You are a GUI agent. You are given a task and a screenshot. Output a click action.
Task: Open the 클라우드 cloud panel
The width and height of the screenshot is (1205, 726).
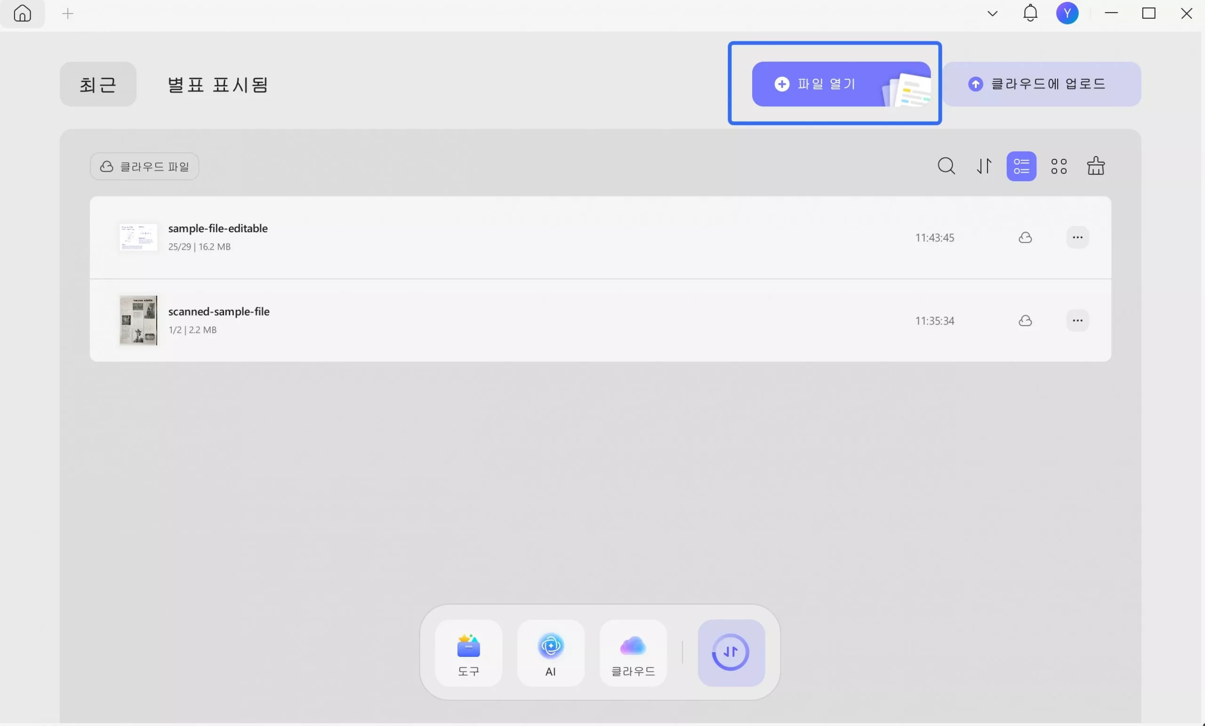pyautogui.click(x=633, y=653)
